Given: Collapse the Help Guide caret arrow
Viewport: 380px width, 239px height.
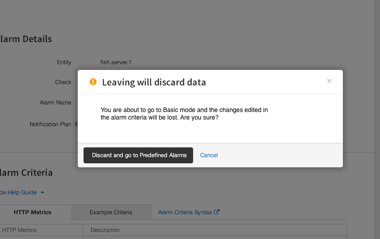Looking at the screenshot, I should pos(42,192).
